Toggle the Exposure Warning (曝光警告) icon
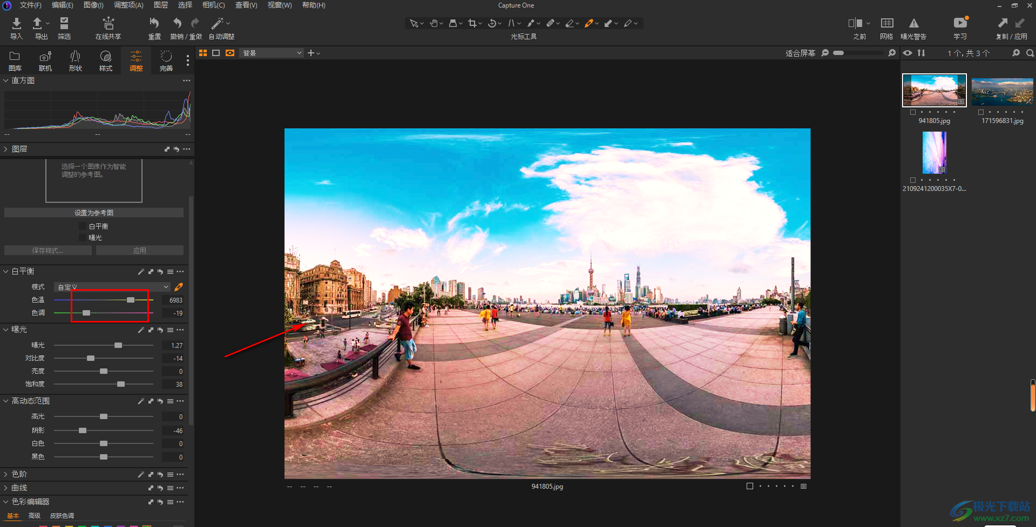The width and height of the screenshot is (1036, 527). tap(913, 24)
